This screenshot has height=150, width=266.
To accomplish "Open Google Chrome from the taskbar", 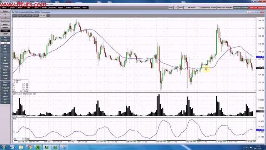I will tap(30, 147).
